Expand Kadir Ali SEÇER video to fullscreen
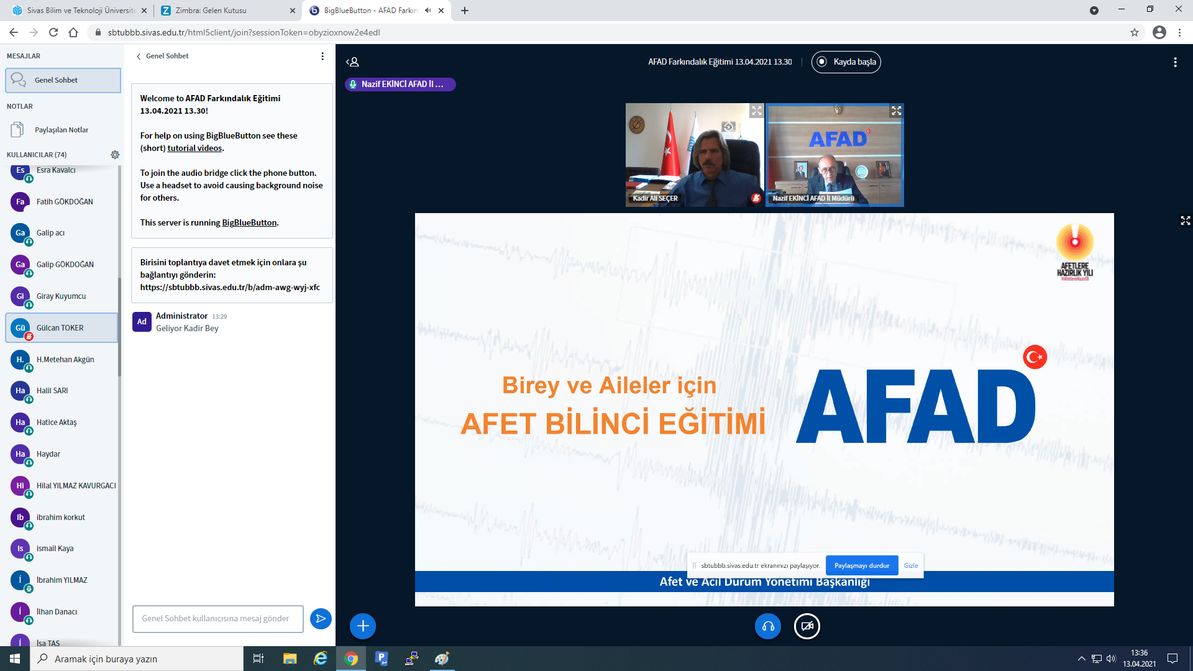 (x=756, y=111)
